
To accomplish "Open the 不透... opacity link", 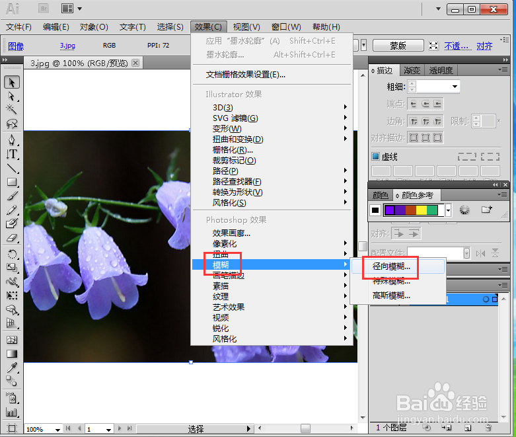I will [458, 46].
